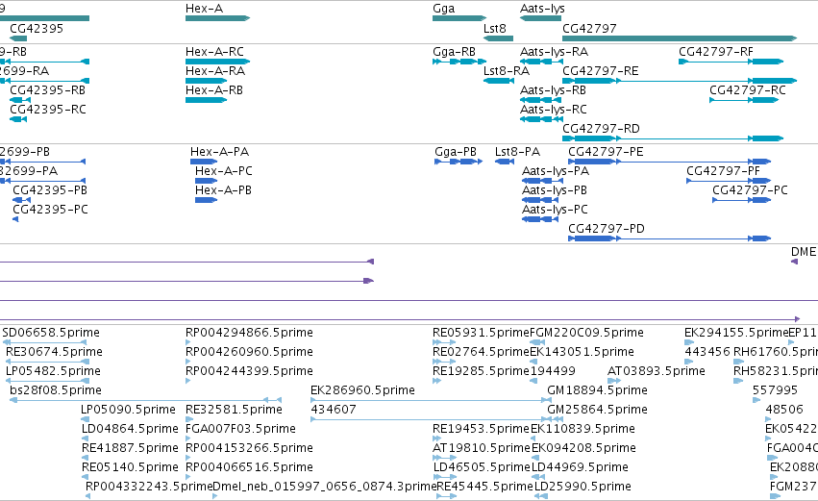Select protein Aats-lys-PB

click(540, 200)
